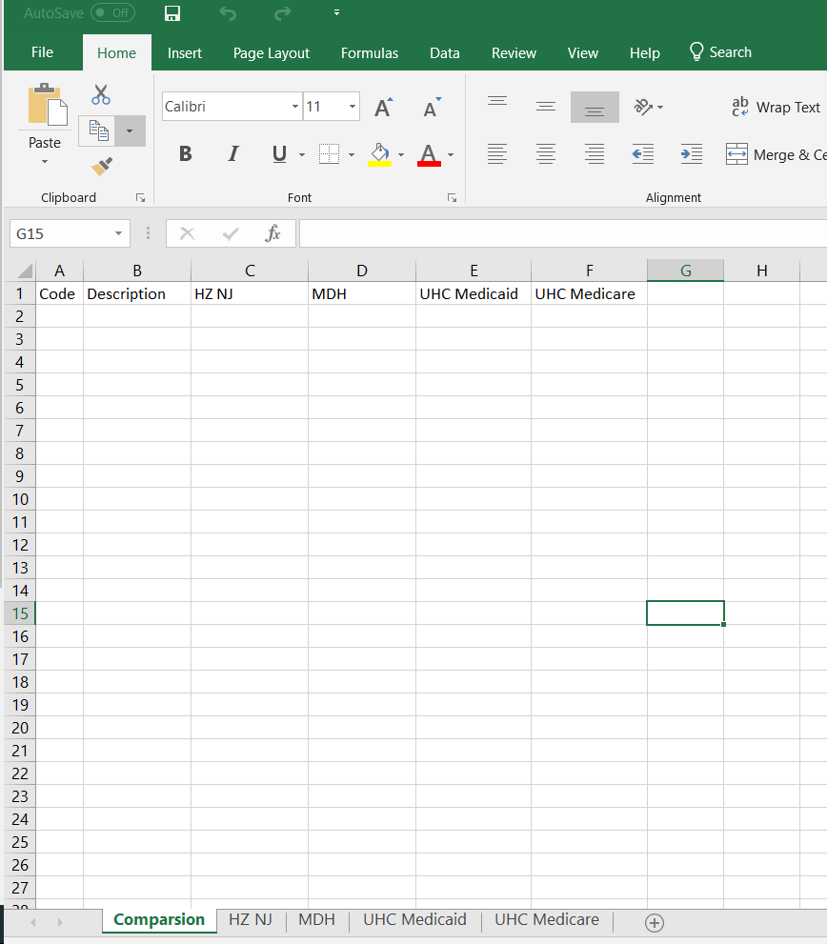Select the Format Painter tool

tap(101, 167)
